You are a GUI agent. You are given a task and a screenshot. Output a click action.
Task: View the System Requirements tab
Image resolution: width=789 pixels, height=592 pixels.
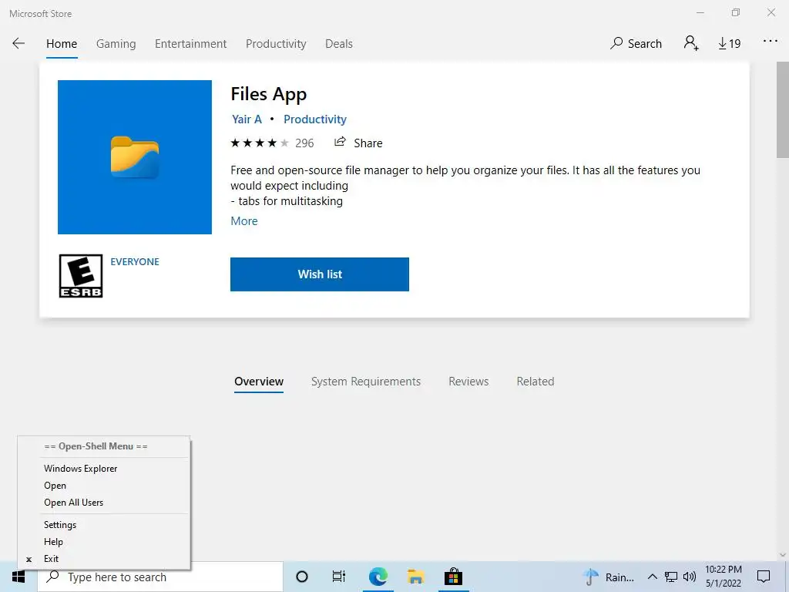coord(366,382)
